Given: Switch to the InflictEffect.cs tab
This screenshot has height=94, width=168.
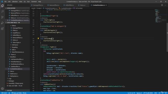Looking at the screenshot, I should (69, 5).
